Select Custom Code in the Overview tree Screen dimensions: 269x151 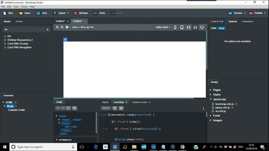pyautogui.click(x=16, y=110)
